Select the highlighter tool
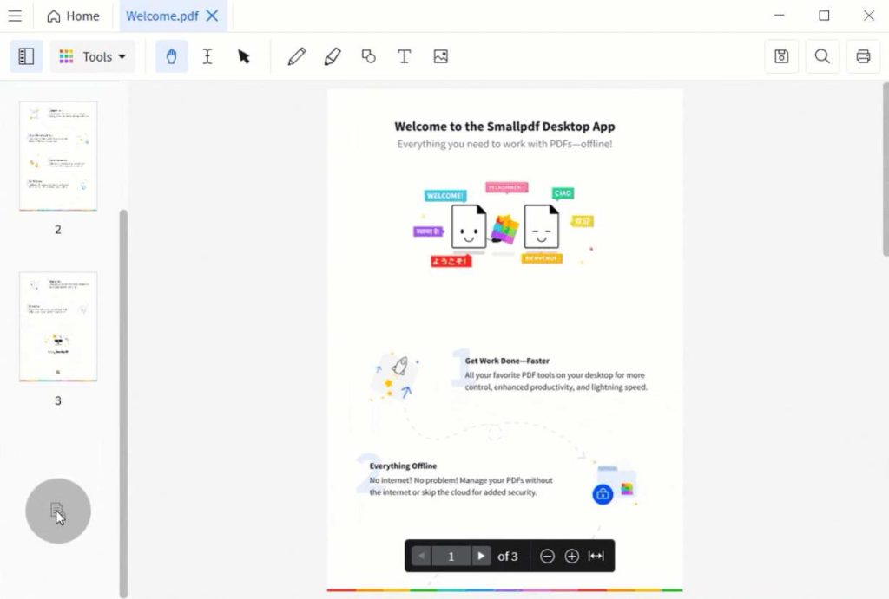The height and width of the screenshot is (599, 889). 333,56
